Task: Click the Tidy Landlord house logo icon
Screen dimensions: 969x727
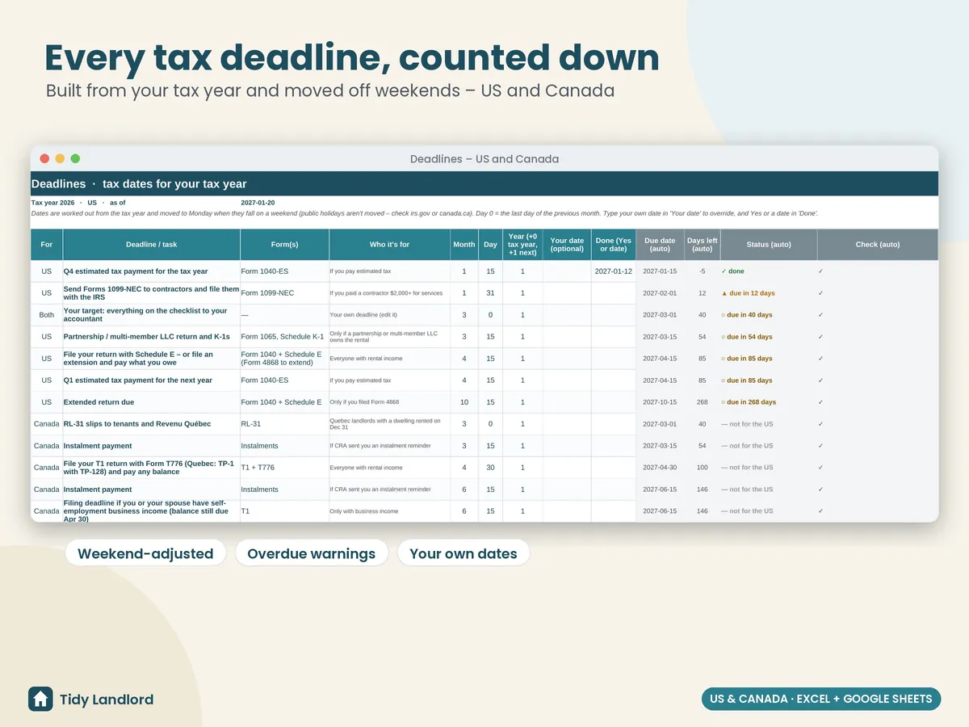Action: click(x=40, y=700)
